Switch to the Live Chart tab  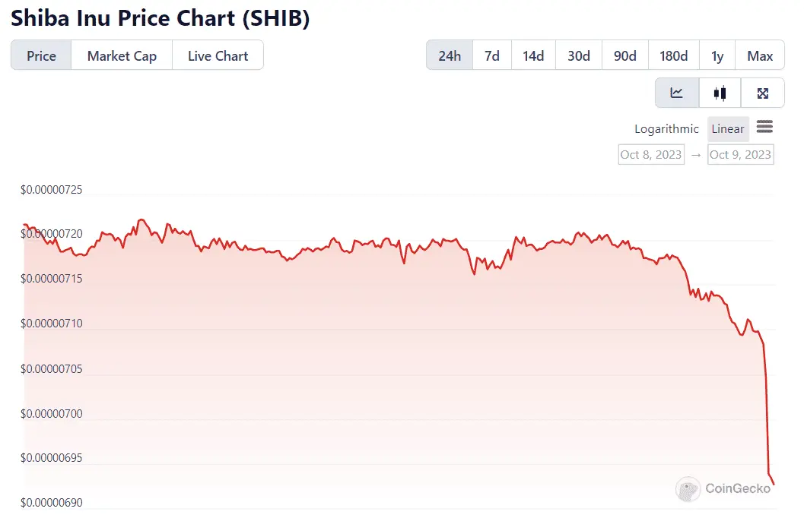coord(218,55)
